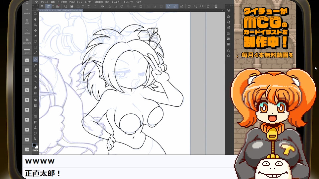Click the transparent color swatch

pos(35,150)
